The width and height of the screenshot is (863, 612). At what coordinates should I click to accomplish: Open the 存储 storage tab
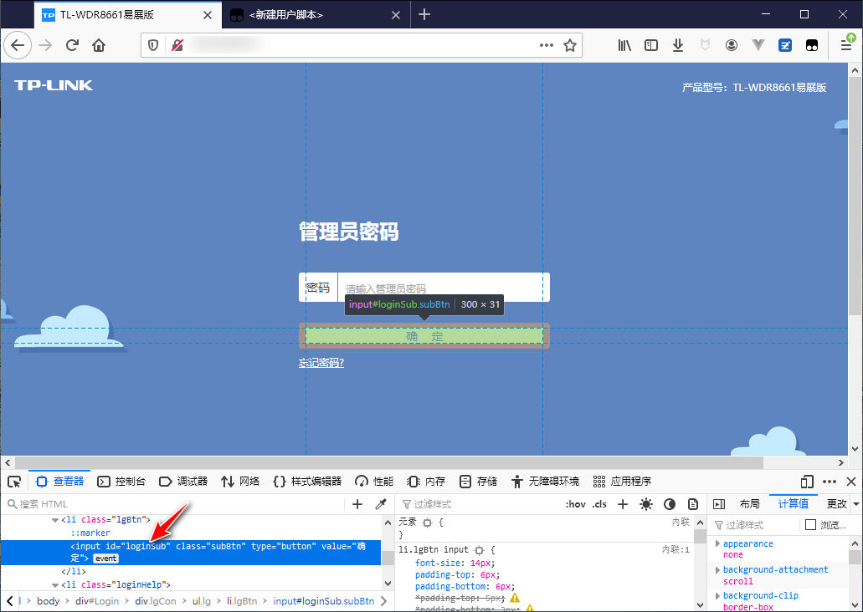[x=478, y=482]
